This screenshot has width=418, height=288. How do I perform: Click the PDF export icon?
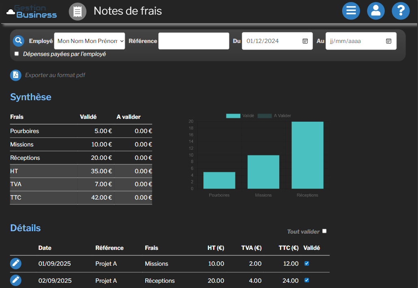coord(16,75)
